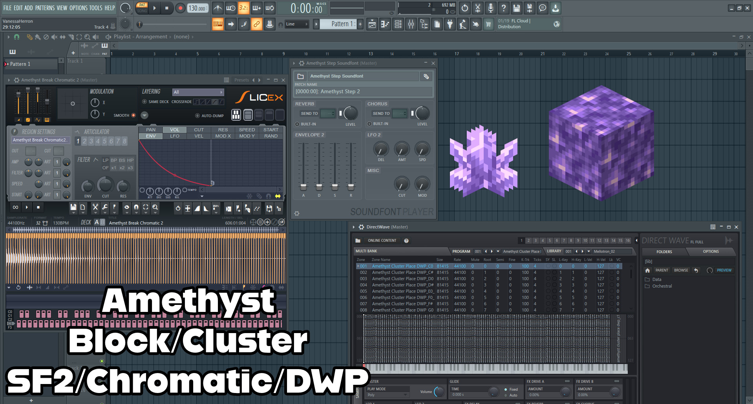Toggle the Smooth modulation option in Slicex
Image resolution: width=753 pixels, height=404 pixels.
[x=133, y=115]
